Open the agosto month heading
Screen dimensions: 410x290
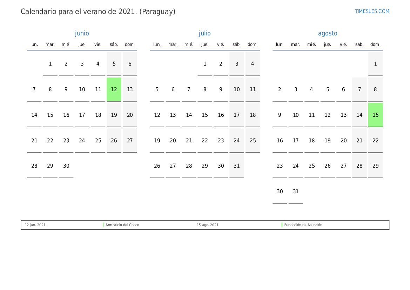click(x=328, y=33)
